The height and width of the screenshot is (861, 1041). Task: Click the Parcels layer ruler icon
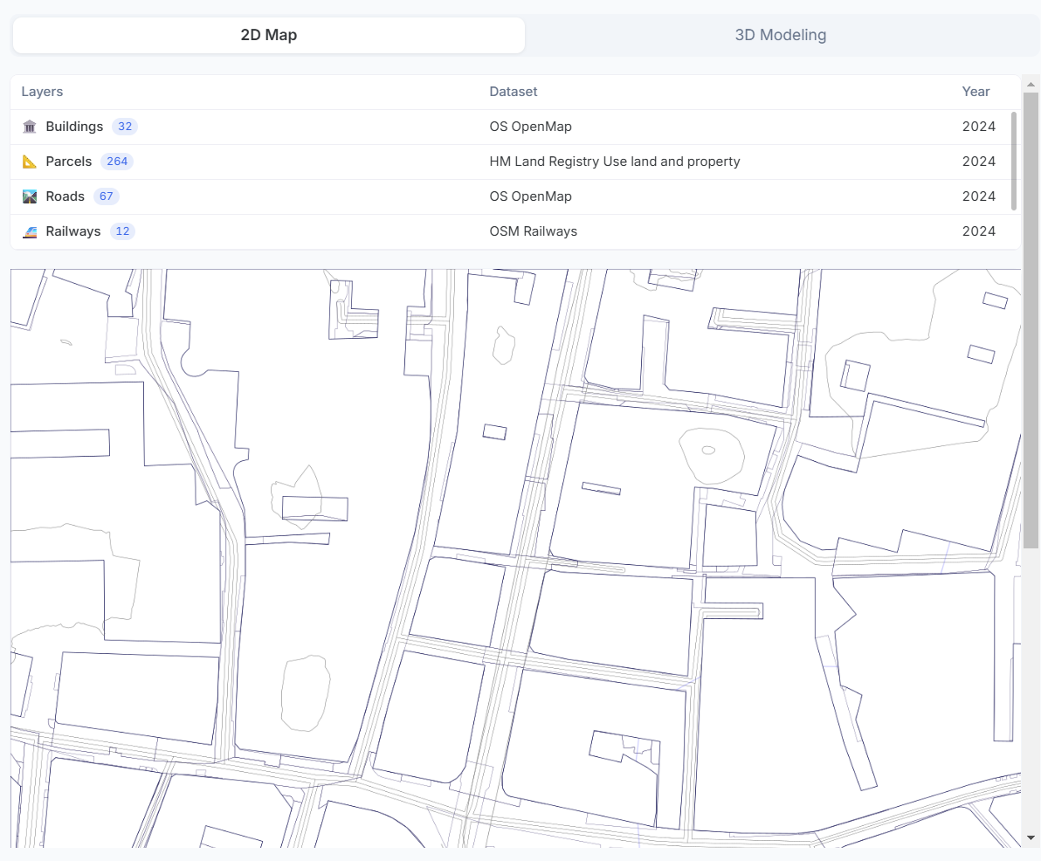tap(29, 162)
